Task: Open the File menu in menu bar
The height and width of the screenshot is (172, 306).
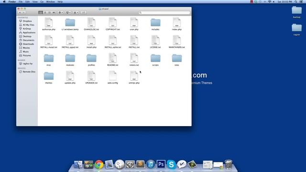Action: [21, 1]
